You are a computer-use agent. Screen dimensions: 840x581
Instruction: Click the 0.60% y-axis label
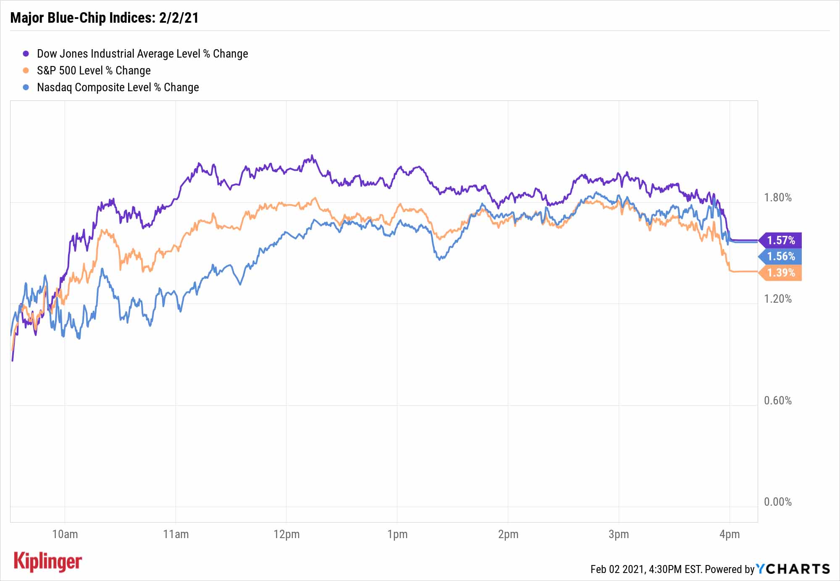(777, 400)
